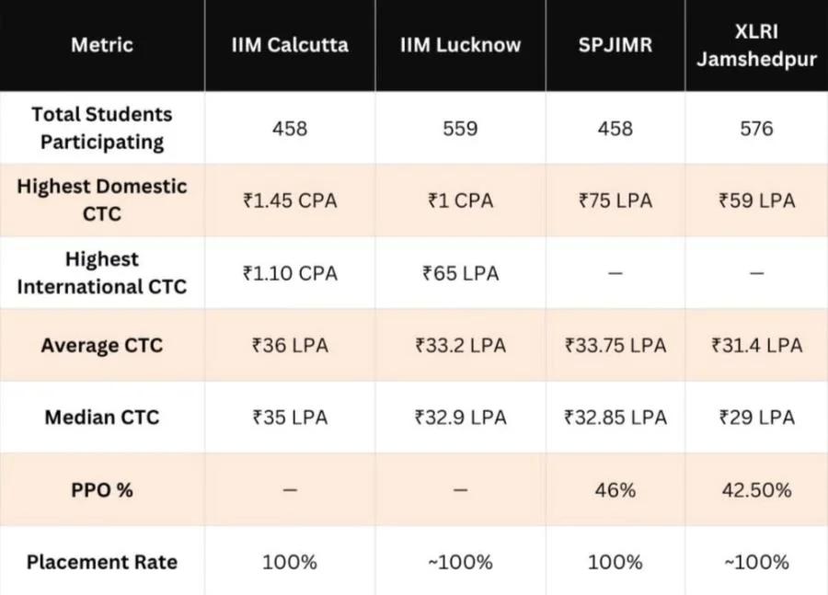Image resolution: width=828 pixels, height=595 pixels.
Task: Click the ₹1.45 CPA cell
Action: point(290,200)
